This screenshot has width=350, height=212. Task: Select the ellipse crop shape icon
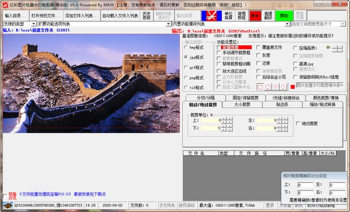[275, 87]
